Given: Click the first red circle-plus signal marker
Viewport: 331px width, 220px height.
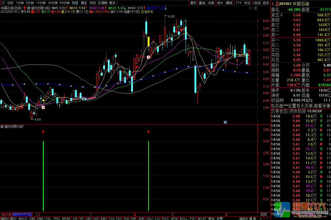Looking at the screenshot, I should tap(43, 107).
